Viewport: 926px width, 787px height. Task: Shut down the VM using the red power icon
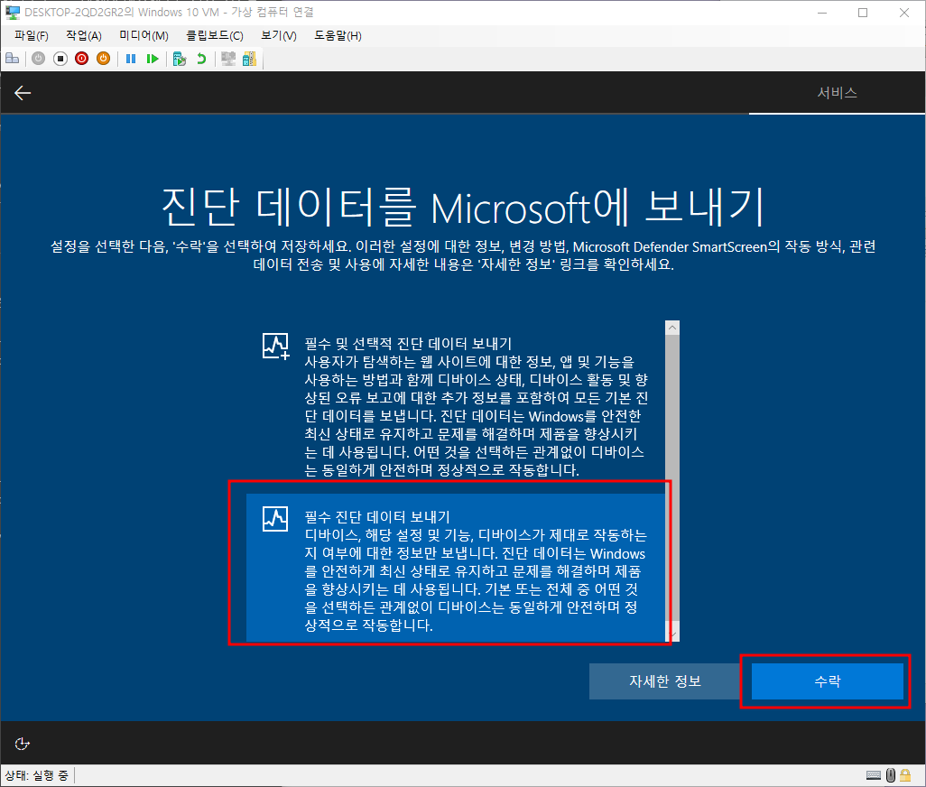pyautogui.click(x=81, y=59)
